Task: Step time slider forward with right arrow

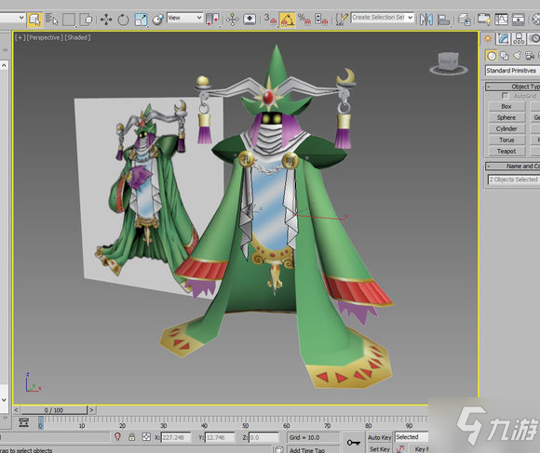Action: [x=91, y=410]
